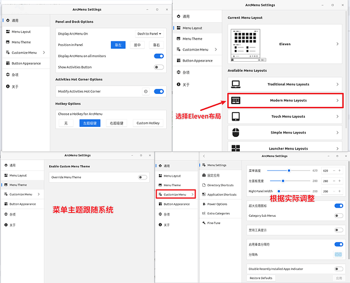The height and width of the screenshot is (283, 350).
Task: Toggle 超大应用图标 switch
Action: pos(339,205)
